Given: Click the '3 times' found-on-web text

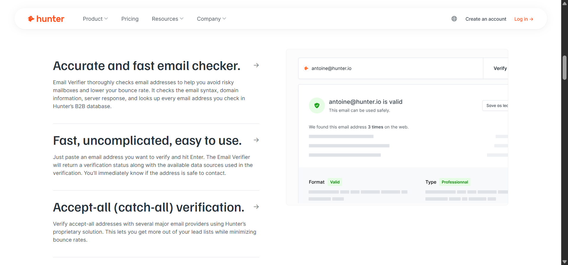Looking at the screenshot, I should (375, 127).
